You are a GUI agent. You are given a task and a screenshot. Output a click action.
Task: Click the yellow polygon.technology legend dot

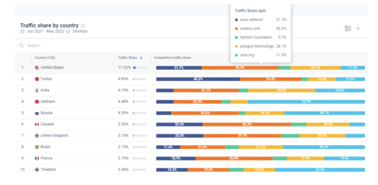[236, 46]
